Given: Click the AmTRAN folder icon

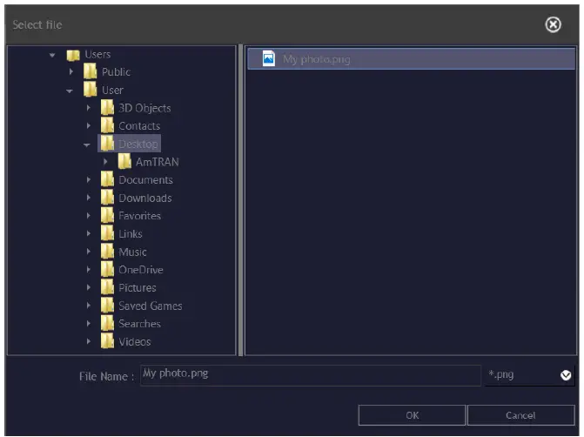Looking at the screenshot, I should (124, 161).
